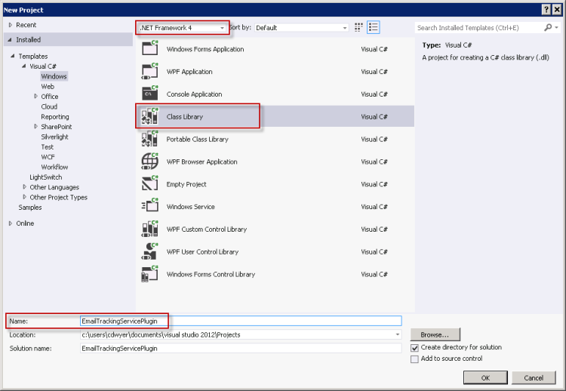
Task: Click the WPF Custom Control Library icon
Action: pyautogui.click(x=150, y=229)
